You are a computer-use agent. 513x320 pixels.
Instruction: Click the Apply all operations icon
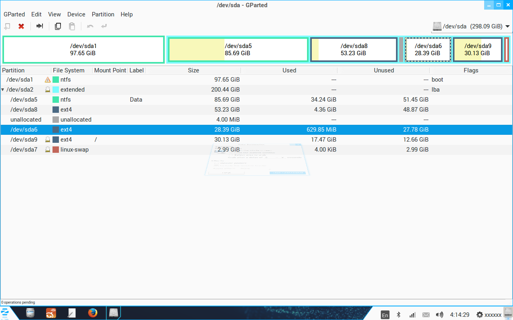(104, 26)
